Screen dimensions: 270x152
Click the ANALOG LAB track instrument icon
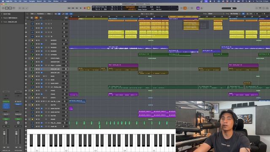tap(32, 69)
